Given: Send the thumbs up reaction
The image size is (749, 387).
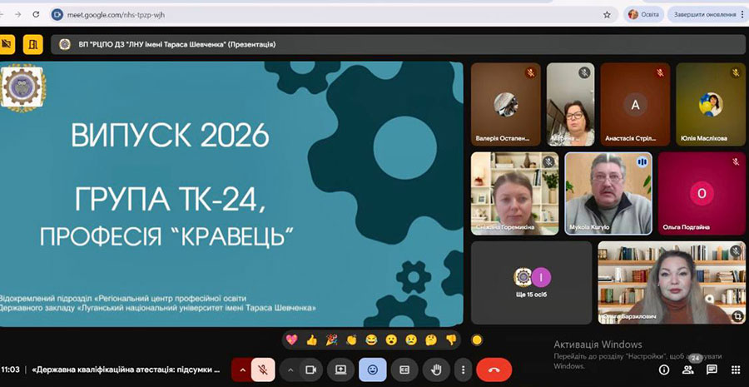Looking at the screenshot, I should tap(311, 340).
